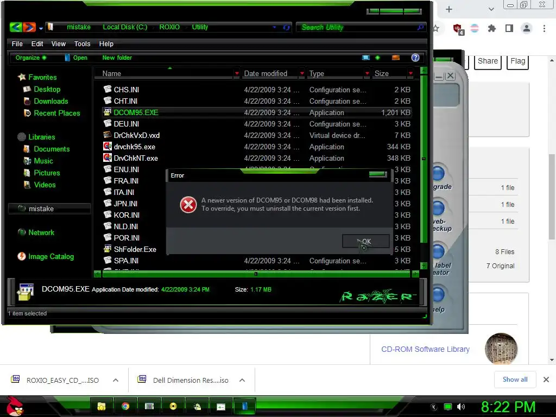Select the ShFolder.Exe file icon
Screen dimensions: 556x417
[x=108, y=249]
